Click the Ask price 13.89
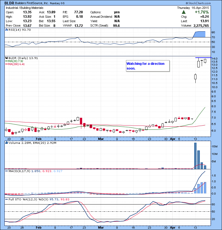 (51, 12)
